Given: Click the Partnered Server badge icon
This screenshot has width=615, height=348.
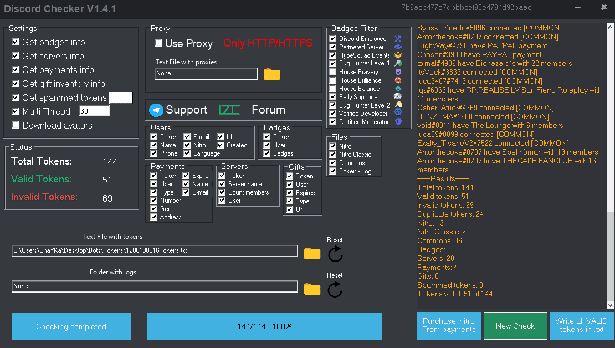Looking at the screenshot, I should pyautogui.click(x=398, y=47).
